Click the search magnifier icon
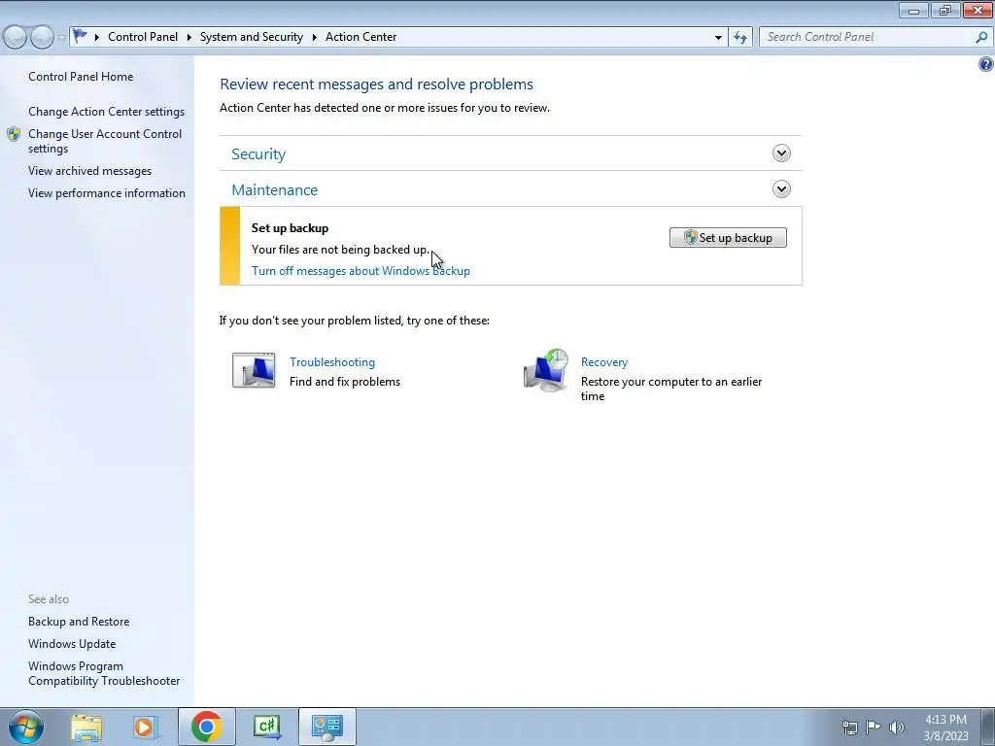 [x=981, y=38]
